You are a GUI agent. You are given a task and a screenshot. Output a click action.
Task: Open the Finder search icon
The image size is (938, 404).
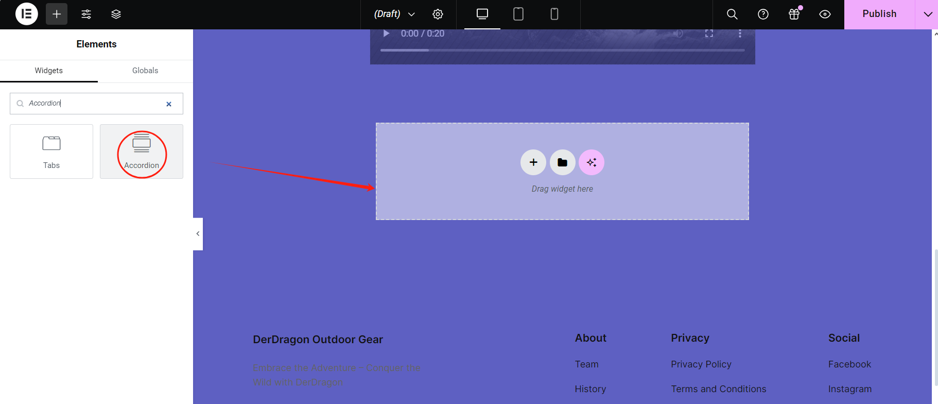(732, 14)
